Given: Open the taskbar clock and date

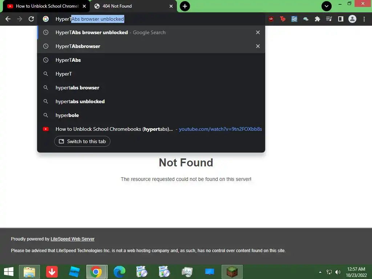Looking at the screenshot, I should (x=356, y=272).
